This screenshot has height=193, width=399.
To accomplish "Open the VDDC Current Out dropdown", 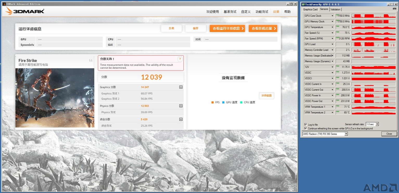I will 332,90.
